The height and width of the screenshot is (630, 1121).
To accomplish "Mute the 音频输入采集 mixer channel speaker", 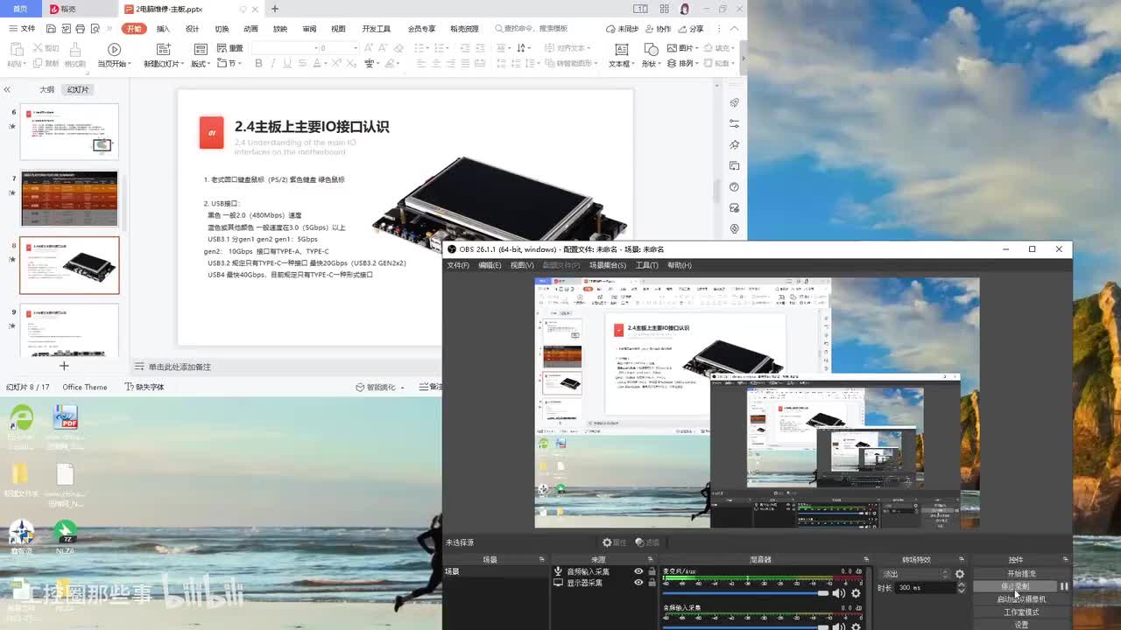I will [839, 626].
